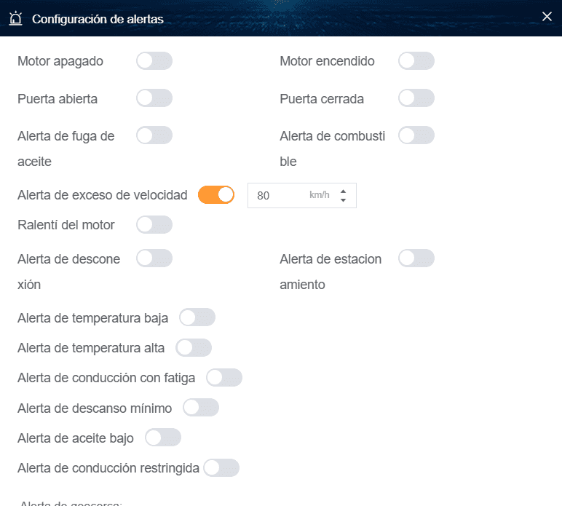Close the Configuración de alertas dialog
This screenshot has width=562, height=506.
click(547, 17)
